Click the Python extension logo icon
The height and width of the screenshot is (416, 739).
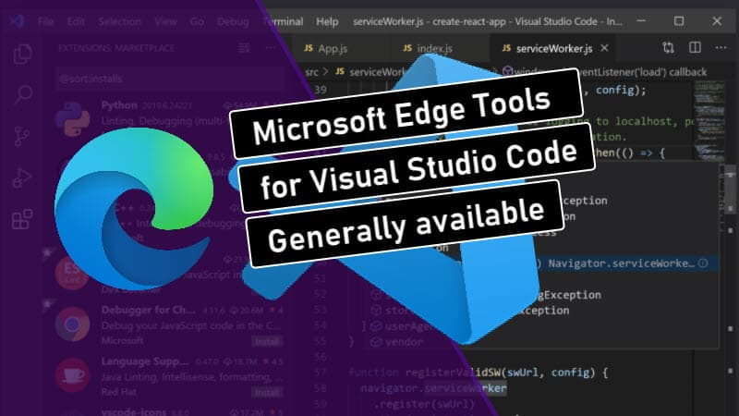coord(72,118)
